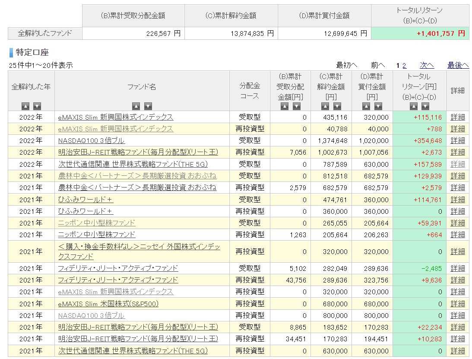Click 次へ to view next page
472x359 pixels.
point(427,65)
